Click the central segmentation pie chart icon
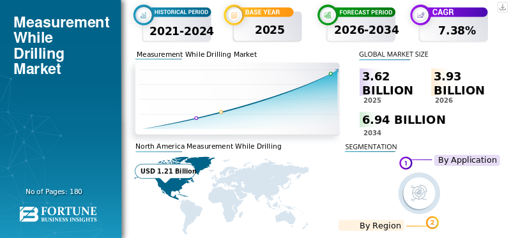Screen dimensions: 511x238 (419, 193)
